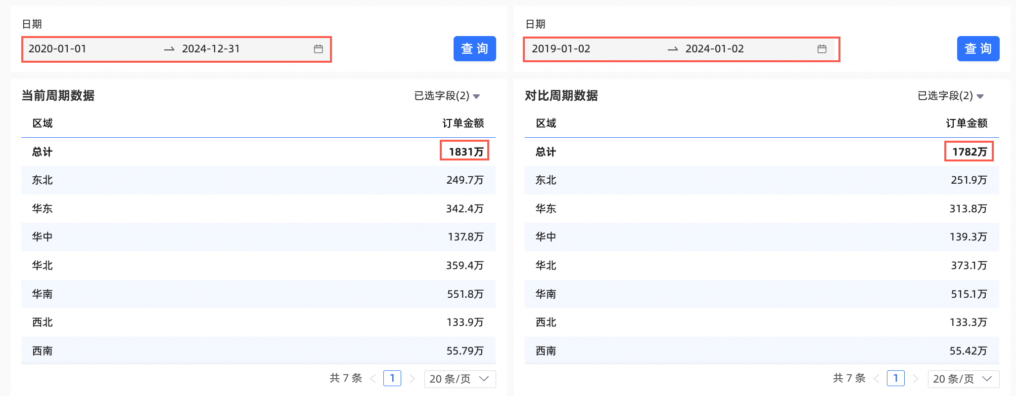Select 华北 row in 对比周期数据 table

pyautogui.click(x=762, y=266)
